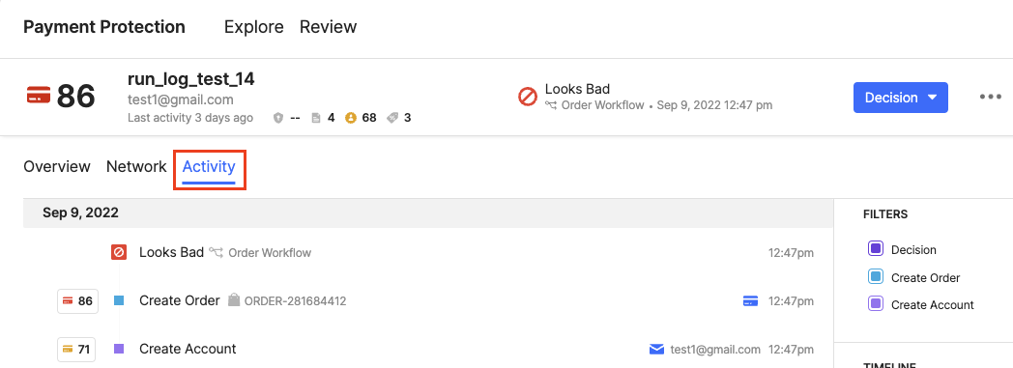Click the blue credit card icon on Create Order row

(x=750, y=300)
